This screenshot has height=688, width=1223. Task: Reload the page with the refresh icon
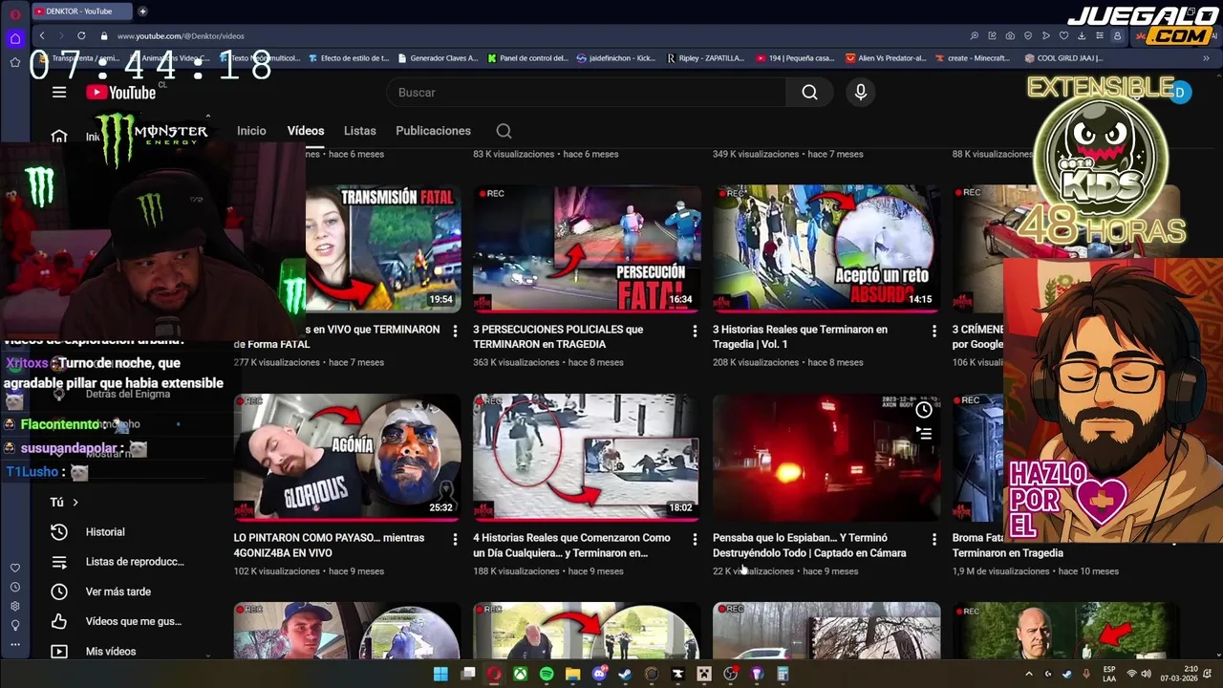pos(81,35)
